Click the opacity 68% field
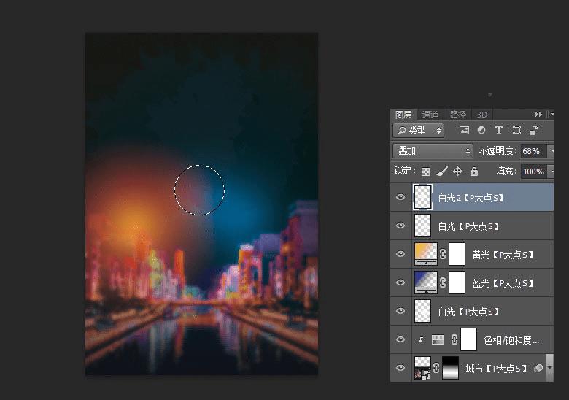This screenshot has height=400, width=569. point(533,151)
